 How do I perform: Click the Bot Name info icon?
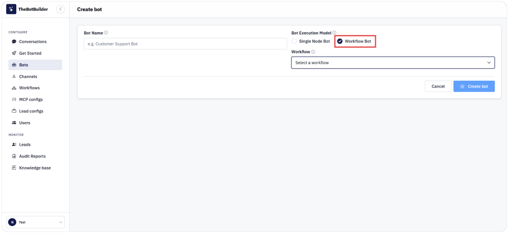106,33
